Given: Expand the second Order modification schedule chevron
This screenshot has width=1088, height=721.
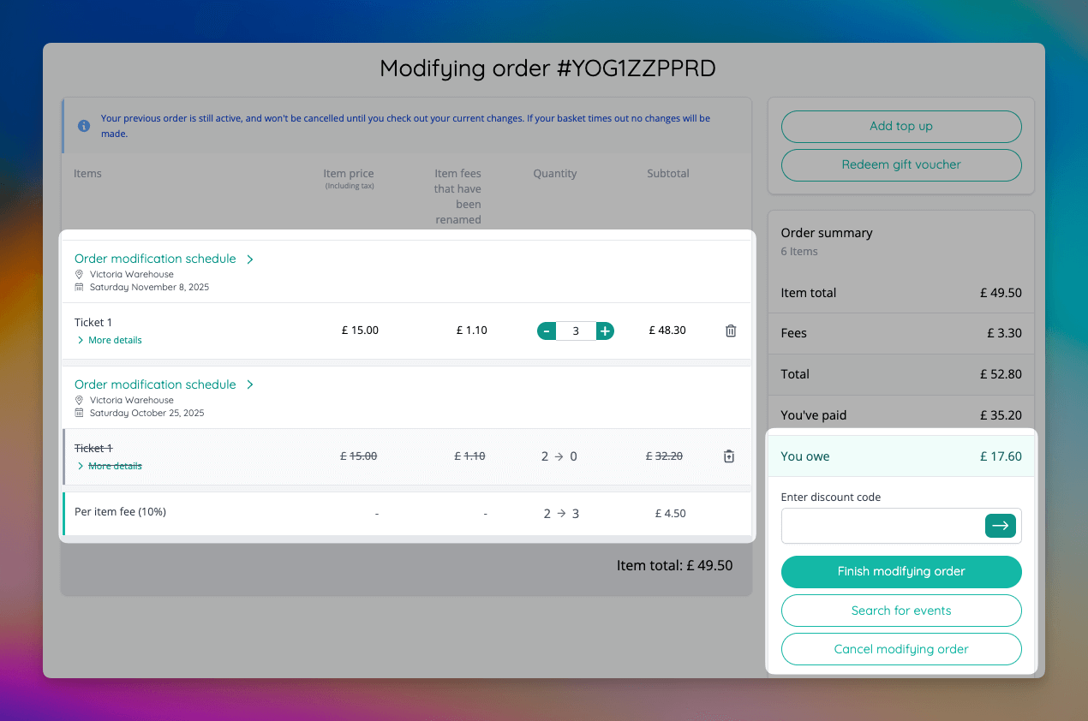Looking at the screenshot, I should point(250,384).
